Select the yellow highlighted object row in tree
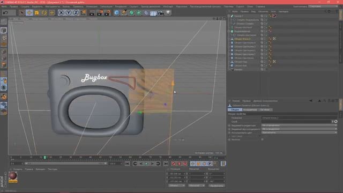343x193 pixels. pyautogui.click(x=242, y=39)
